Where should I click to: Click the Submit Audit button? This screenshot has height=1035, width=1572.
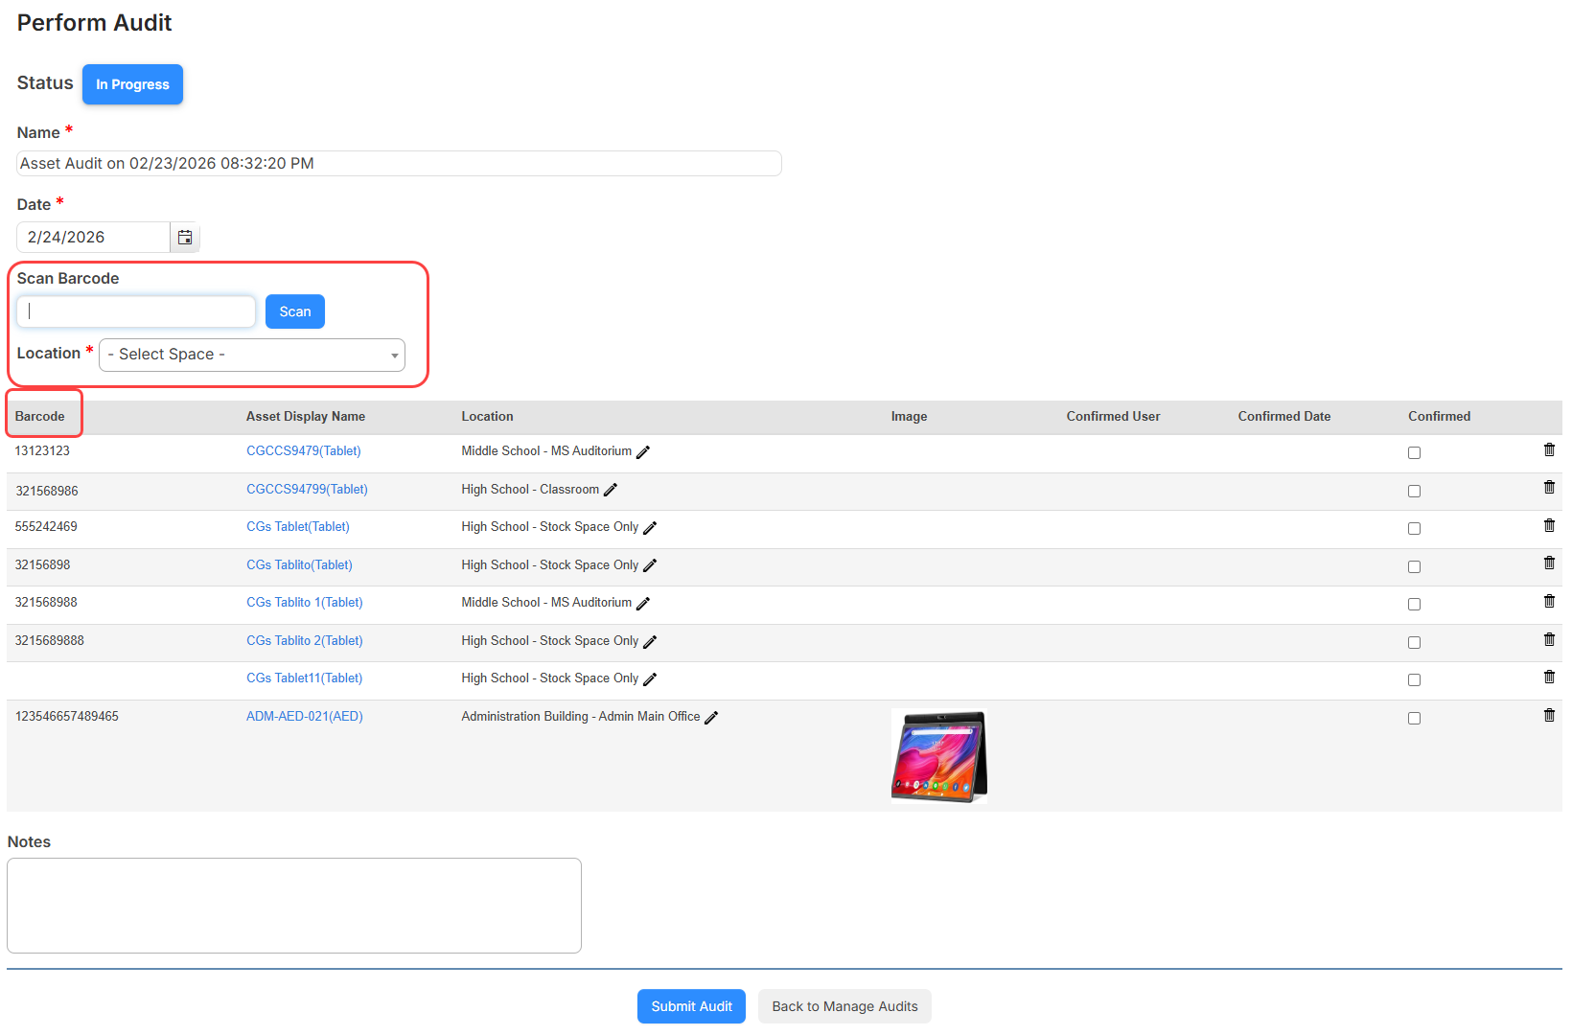[691, 1006]
